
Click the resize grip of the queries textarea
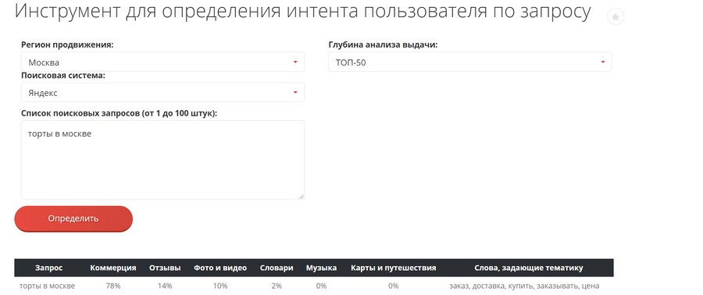[302, 196]
